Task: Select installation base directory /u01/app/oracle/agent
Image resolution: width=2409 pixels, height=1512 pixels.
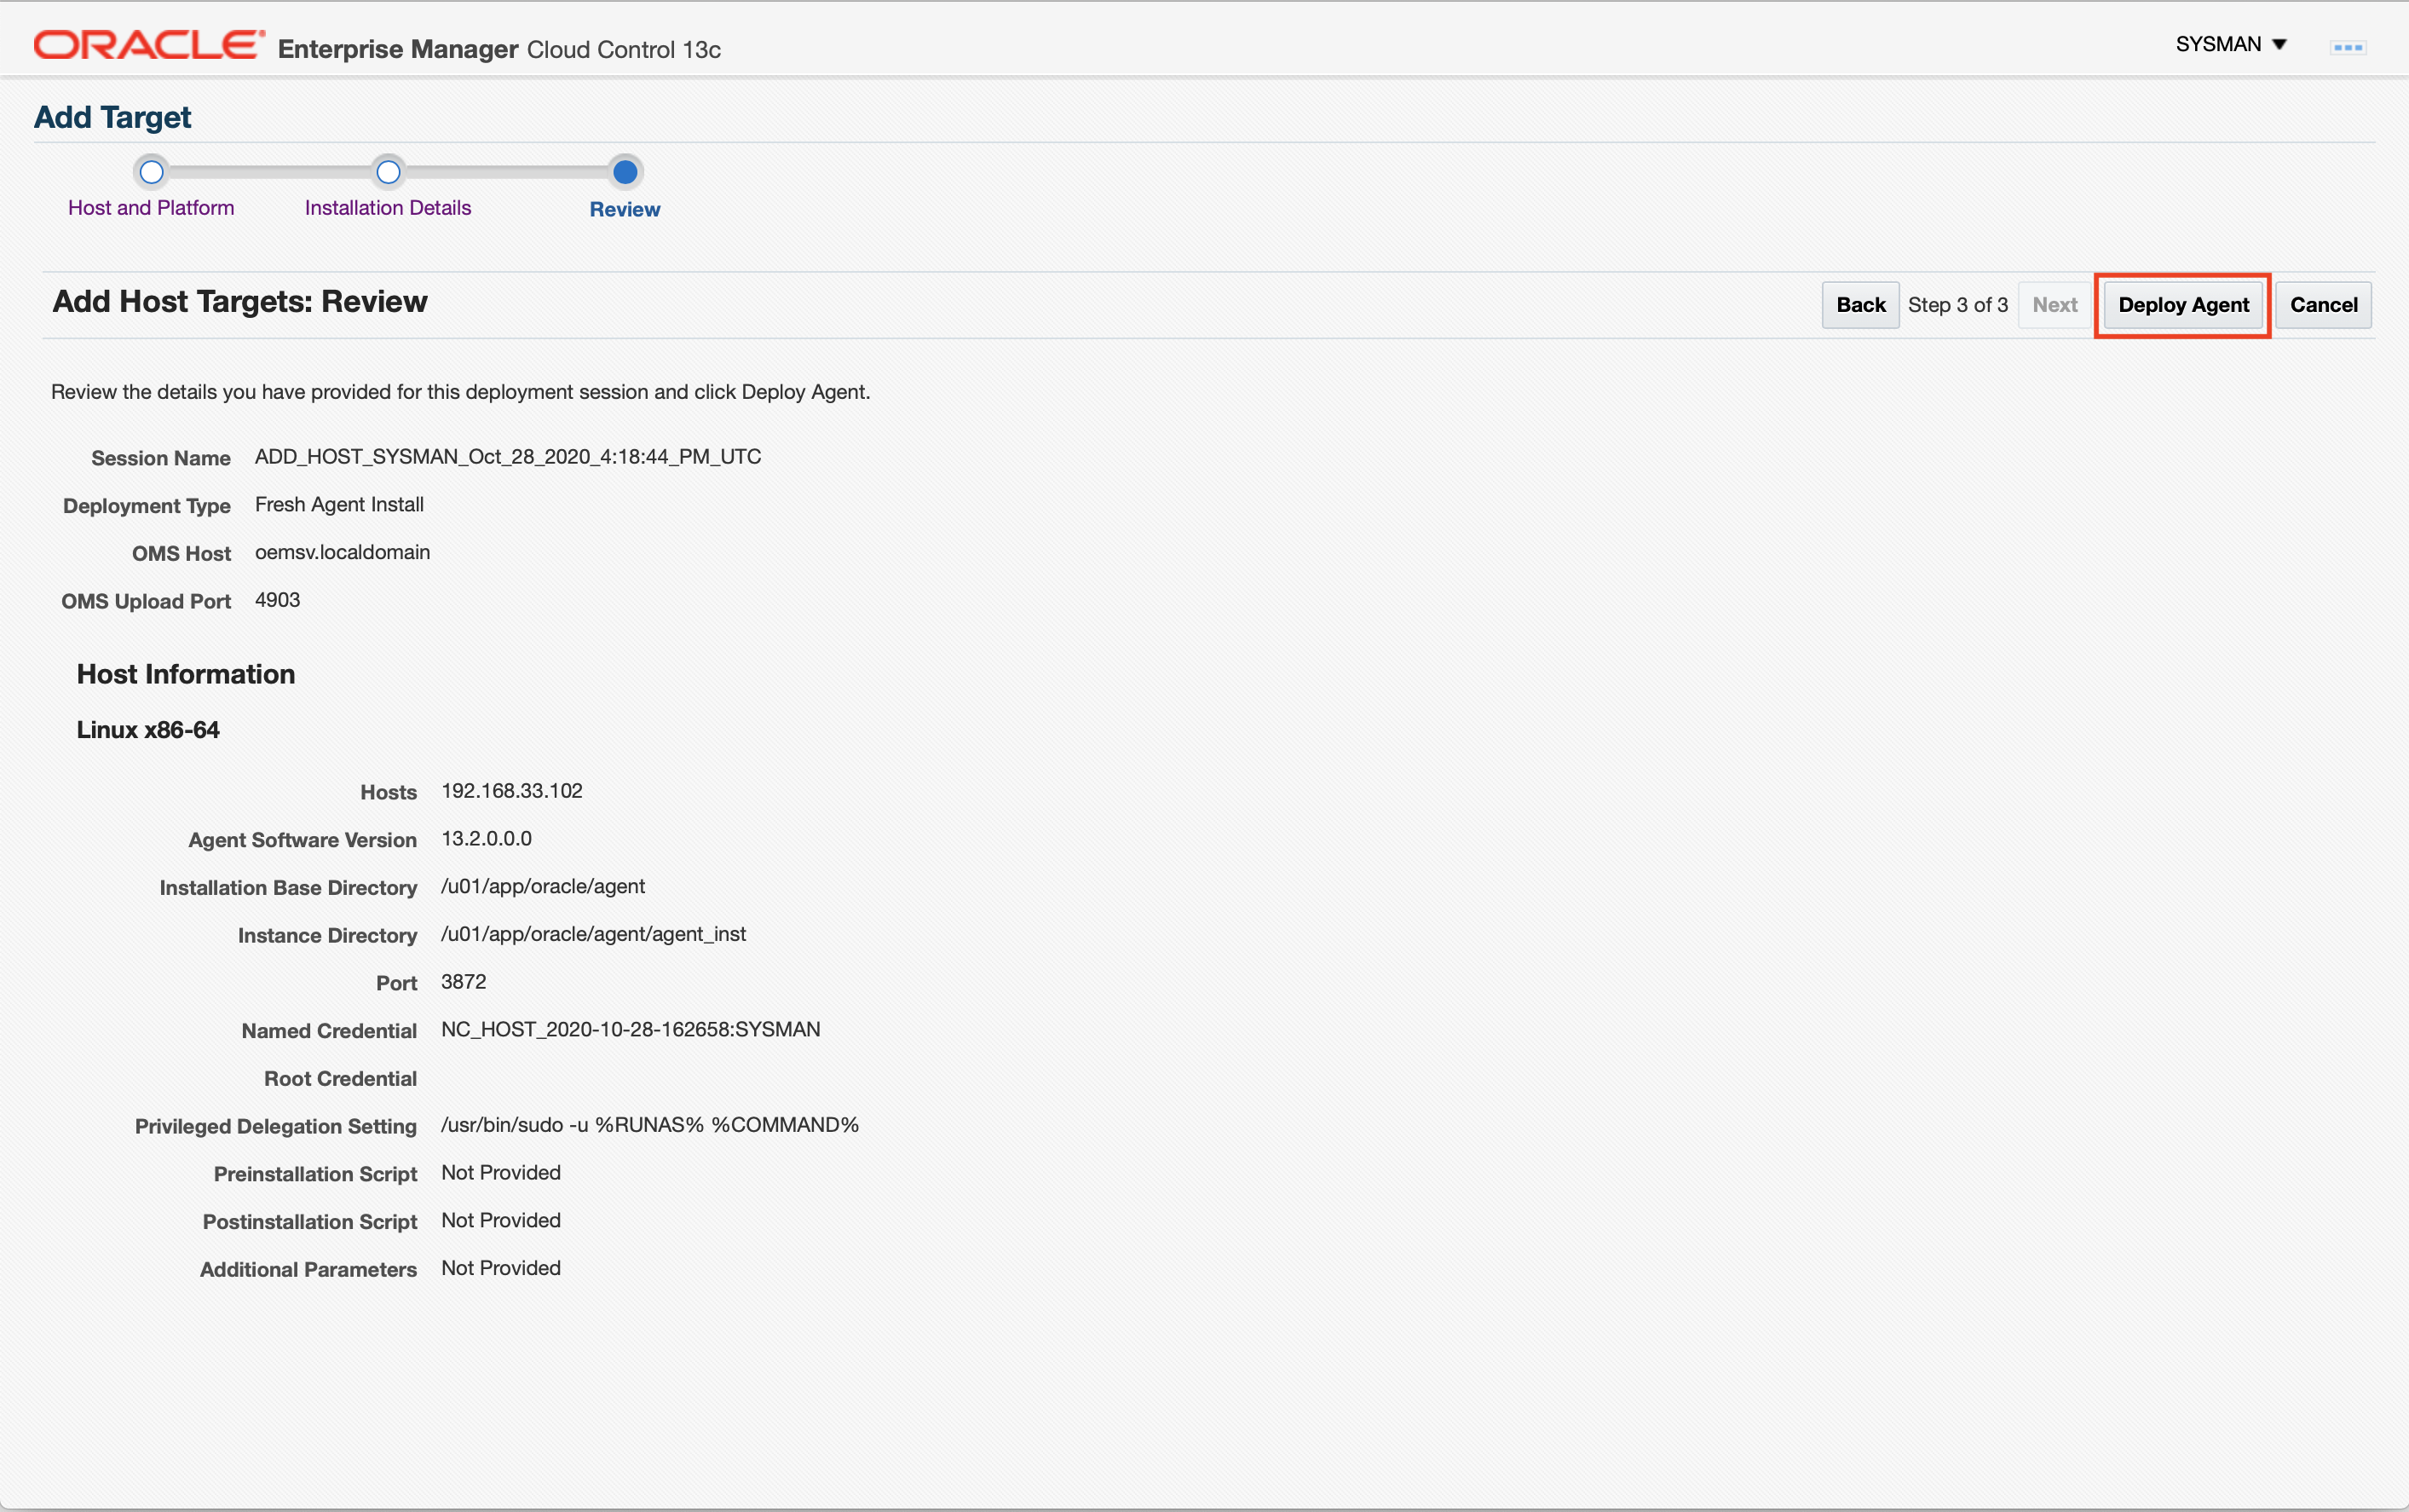Action: pyautogui.click(x=543, y=887)
